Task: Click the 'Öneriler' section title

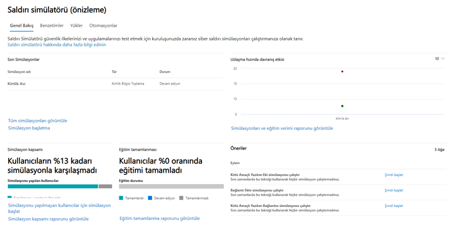Action: pyautogui.click(x=239, y=149)
